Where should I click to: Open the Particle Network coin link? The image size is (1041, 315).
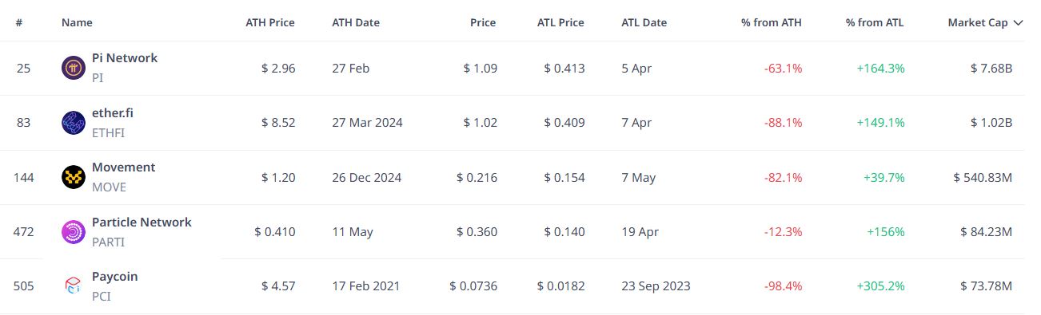tap(142, 222)
